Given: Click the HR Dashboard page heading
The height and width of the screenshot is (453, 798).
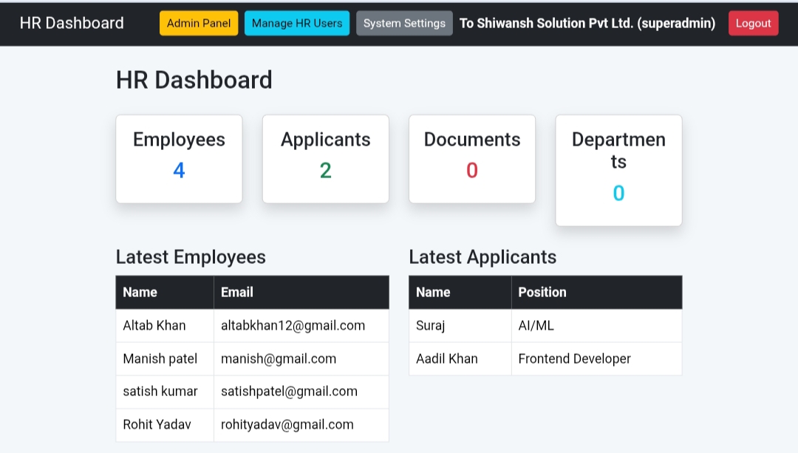Looking at the screenshot, I should pos(194,80).
